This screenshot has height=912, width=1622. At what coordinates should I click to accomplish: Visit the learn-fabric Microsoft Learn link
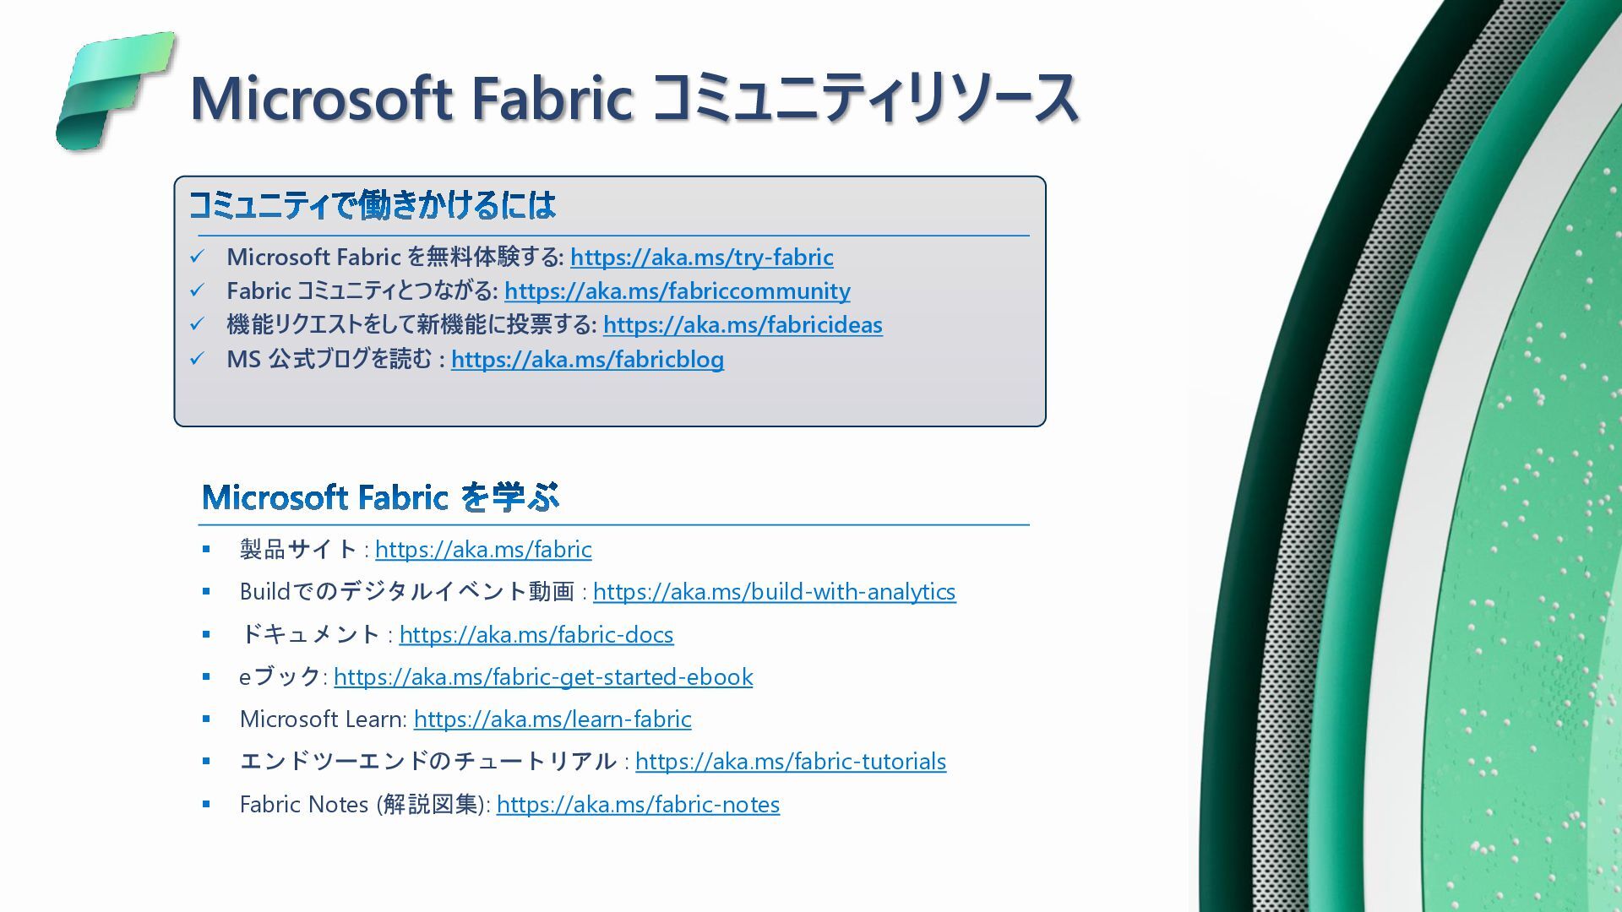[552, 719]
